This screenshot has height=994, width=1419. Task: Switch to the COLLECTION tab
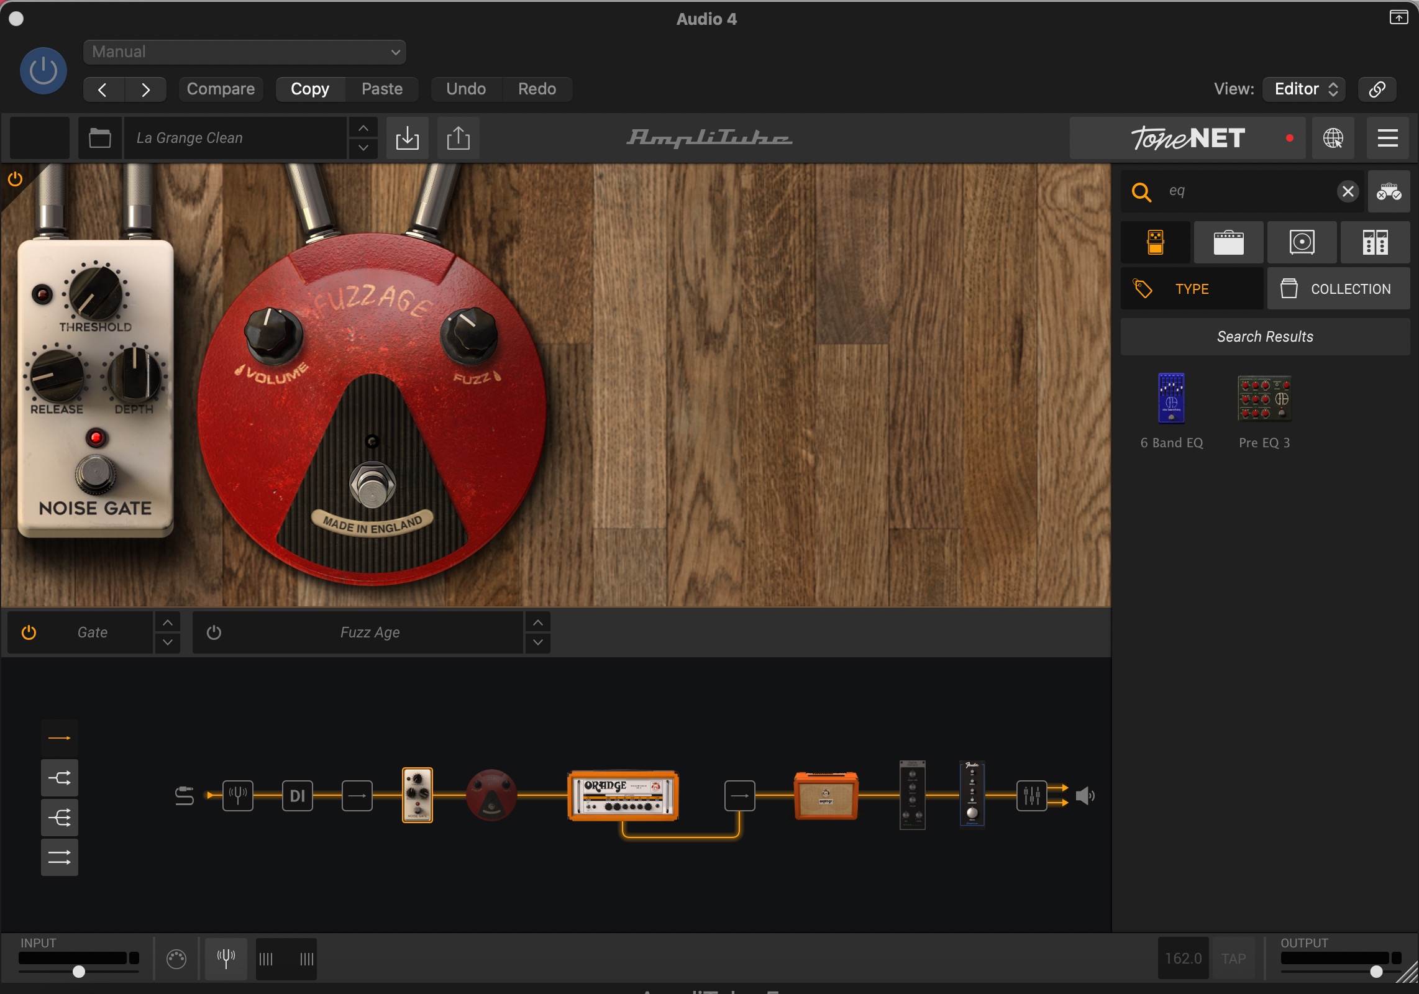coord(1338,289)
